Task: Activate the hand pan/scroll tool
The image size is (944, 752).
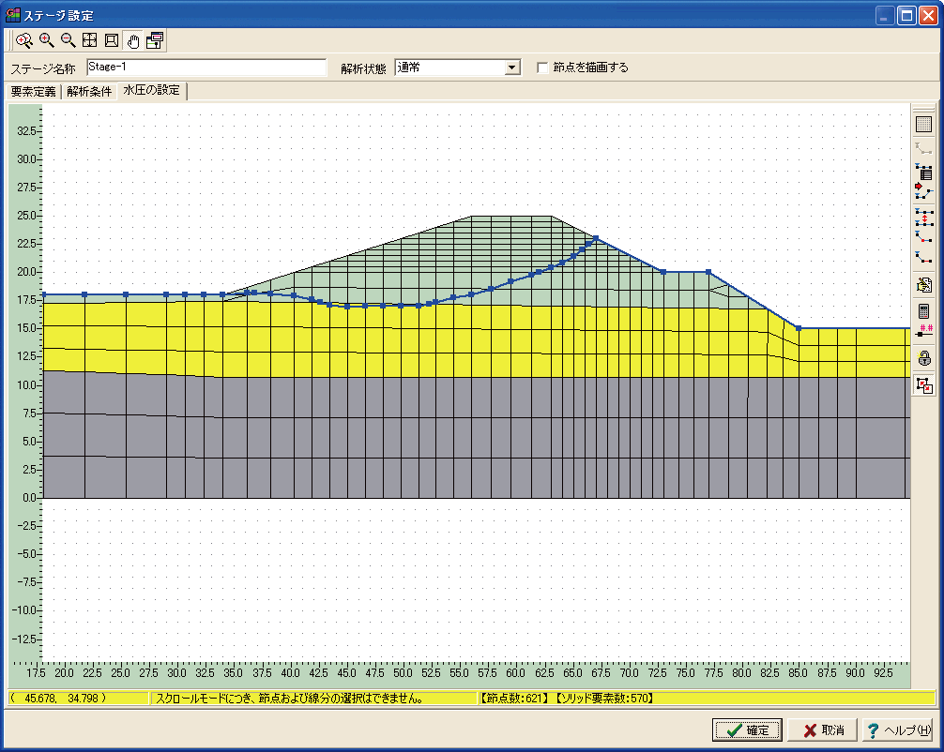Action: click(x=133, y=40)
